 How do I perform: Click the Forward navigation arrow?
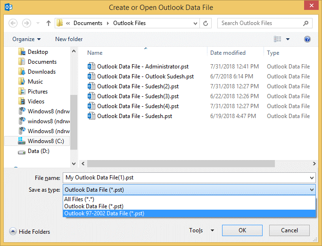coord(26,23)
